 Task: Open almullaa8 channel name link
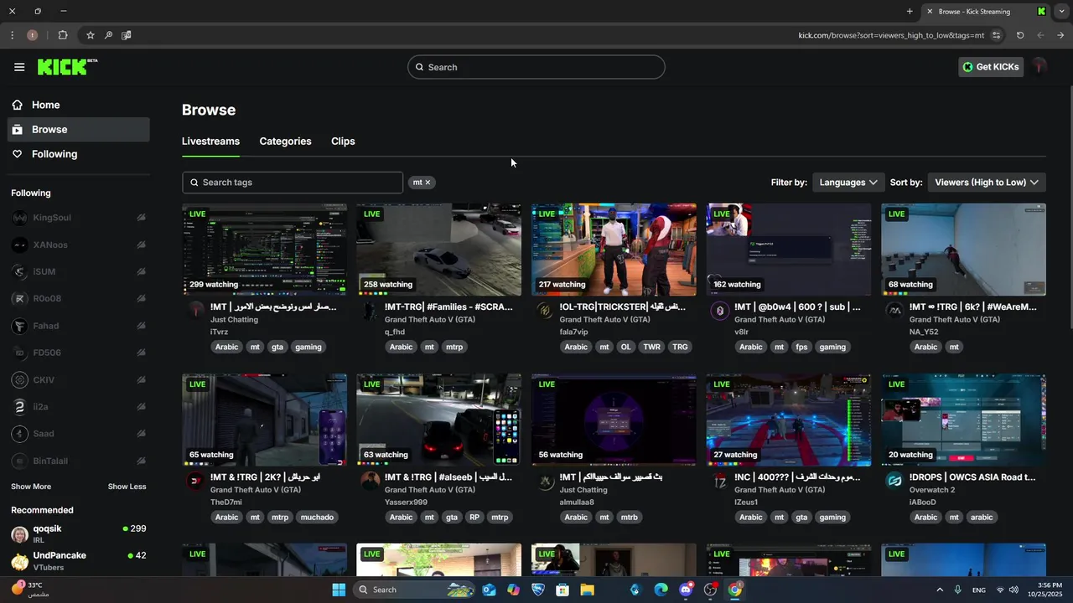point(578,502)
